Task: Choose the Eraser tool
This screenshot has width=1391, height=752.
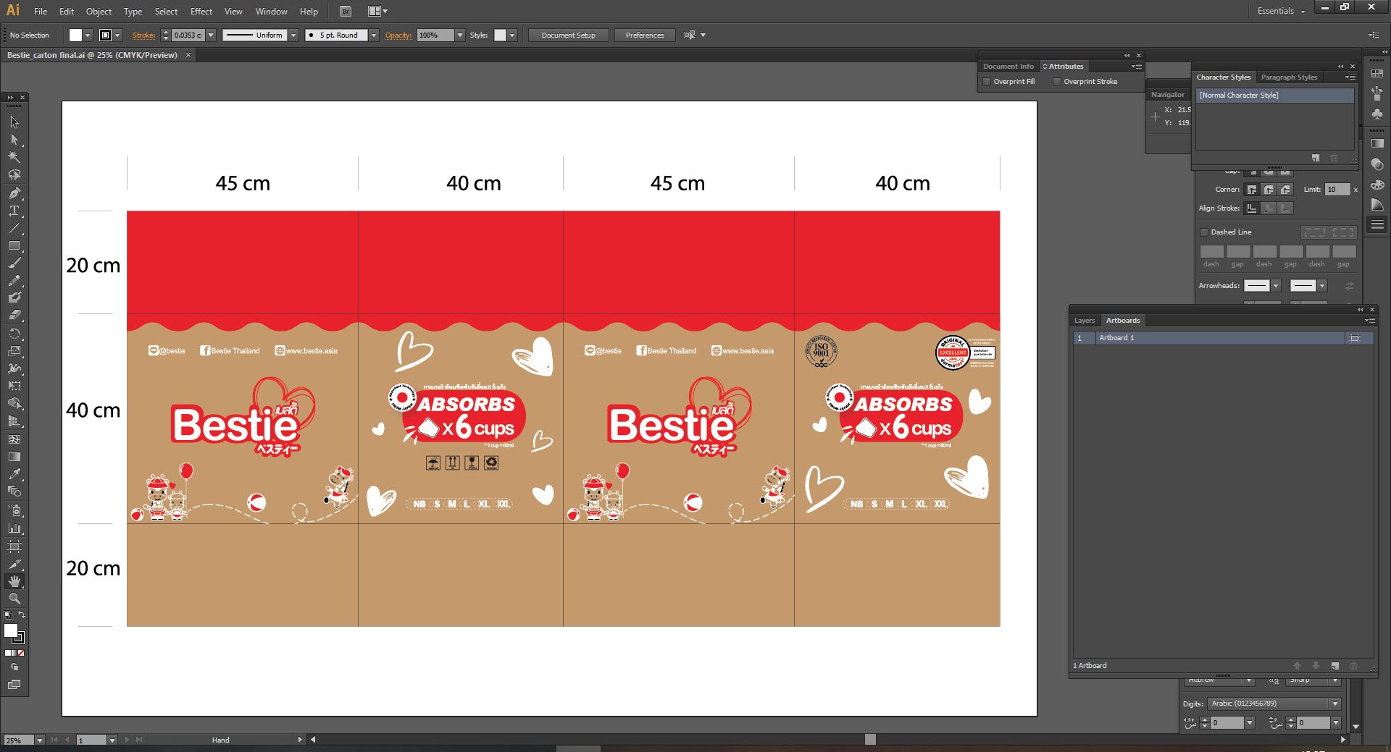Action: pyautogui.click(x=14, y=316)
